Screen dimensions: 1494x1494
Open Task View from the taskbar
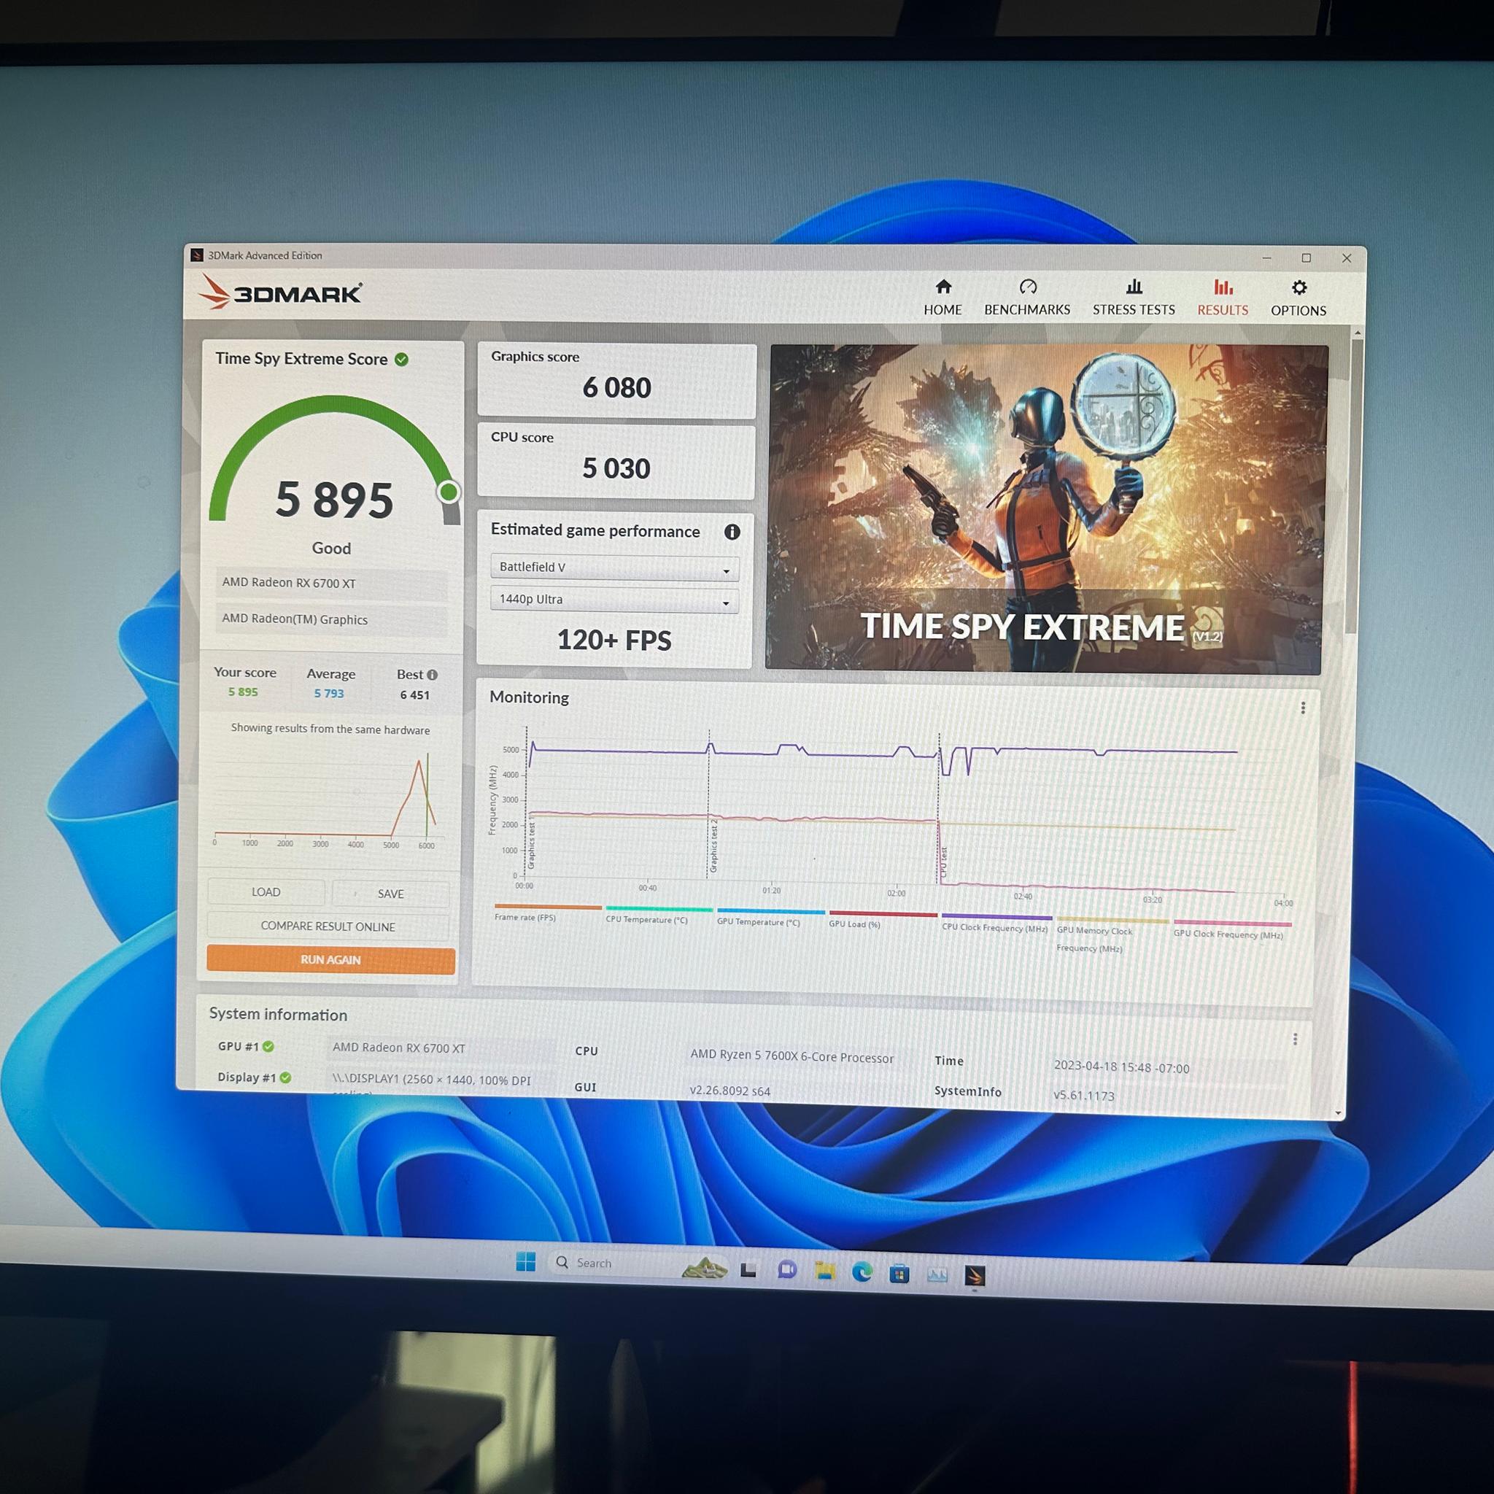point(748,1270)
